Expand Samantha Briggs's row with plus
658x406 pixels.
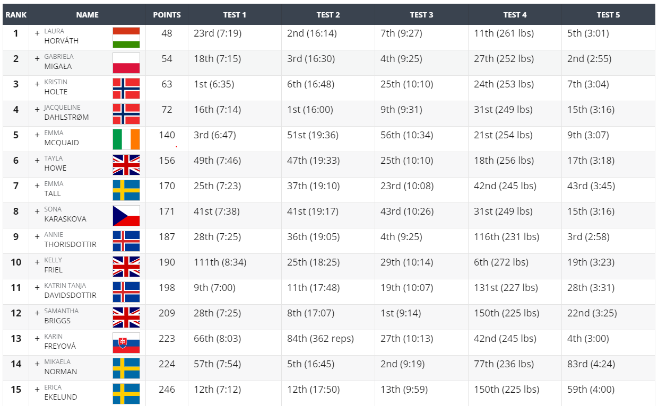tap(37, 313)
